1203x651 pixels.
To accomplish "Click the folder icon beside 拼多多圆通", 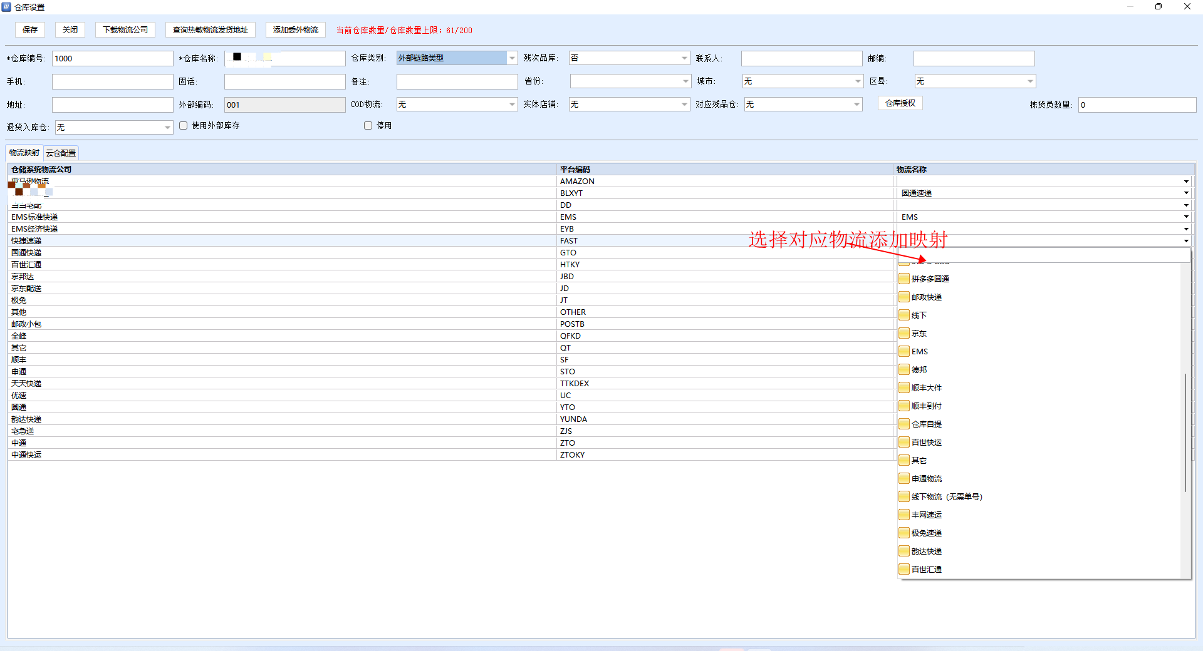I will pyautogui.click(x=904, y=279).
